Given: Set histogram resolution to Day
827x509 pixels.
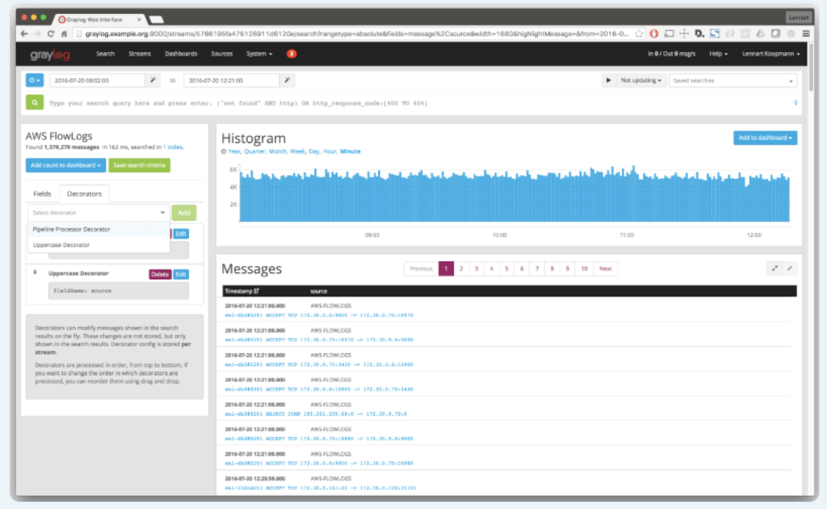Looking at the screenshot, I should click(314, 151).
